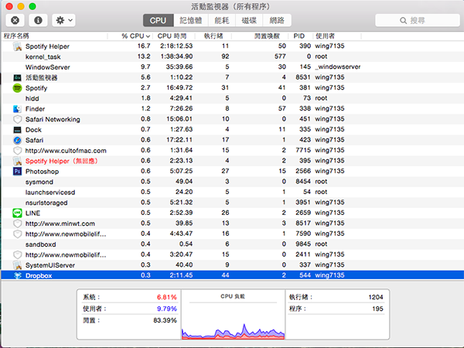Sort by the CPU 時間 column header
Screen dimensions: 464x348
[173, 36]
